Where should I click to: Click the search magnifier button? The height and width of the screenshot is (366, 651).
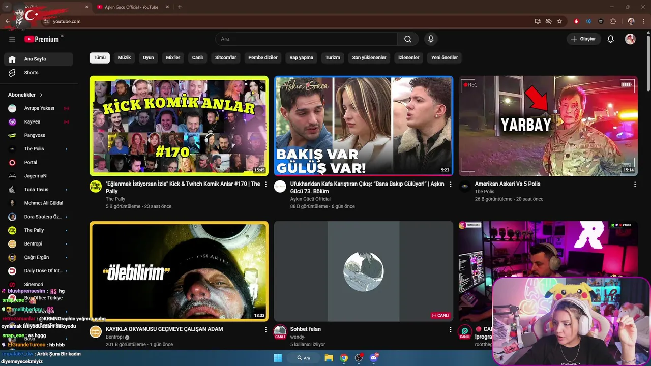(x=408, y=39)
